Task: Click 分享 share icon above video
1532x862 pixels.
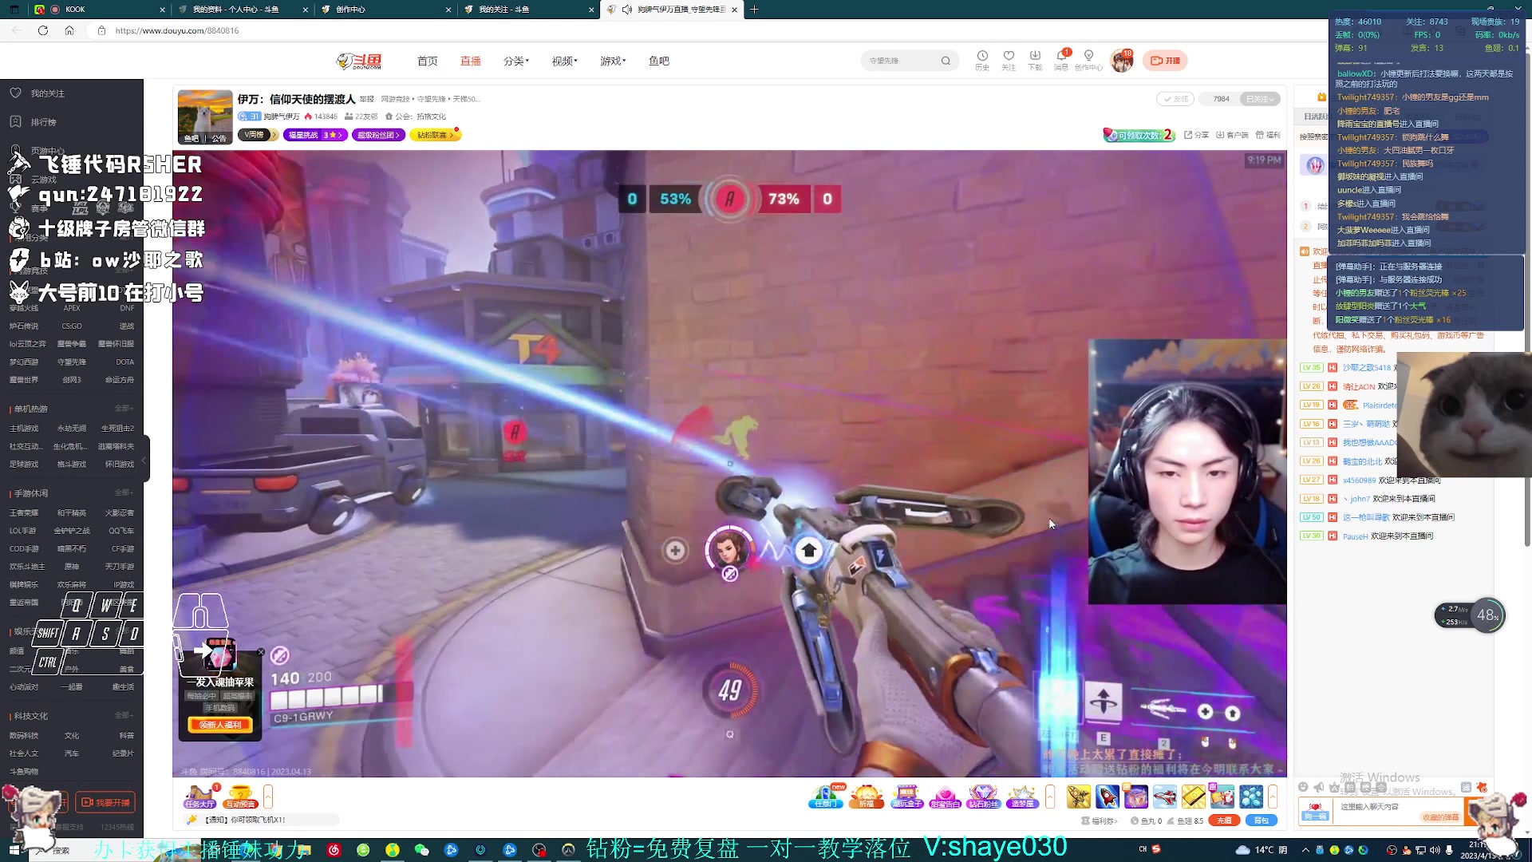Action: tap(1196, 135)
